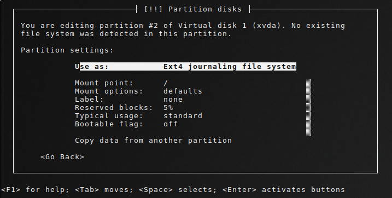Screen dimensions: 392x198
Task: Activate the <Go Back> button
Action: [x=62, y=157]
